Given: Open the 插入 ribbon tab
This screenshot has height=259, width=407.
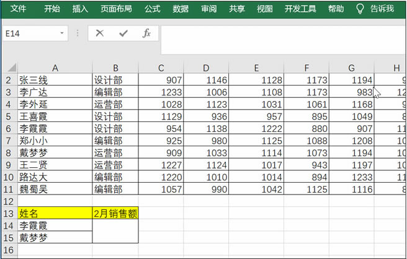Looking at the screenshot, I should [x=80, y=9].
